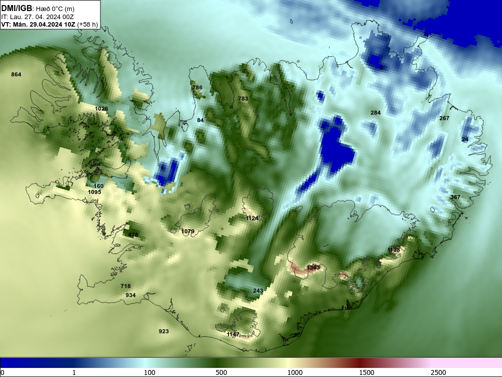Select the 1124 value label
This screenshot has height=377, width=502.
point(253,219)
